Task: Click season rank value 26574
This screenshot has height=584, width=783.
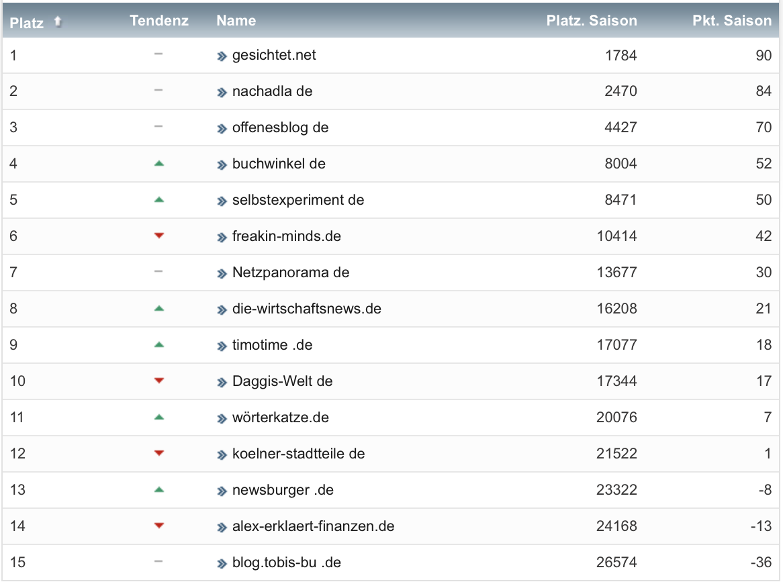Action: (616, 563)
